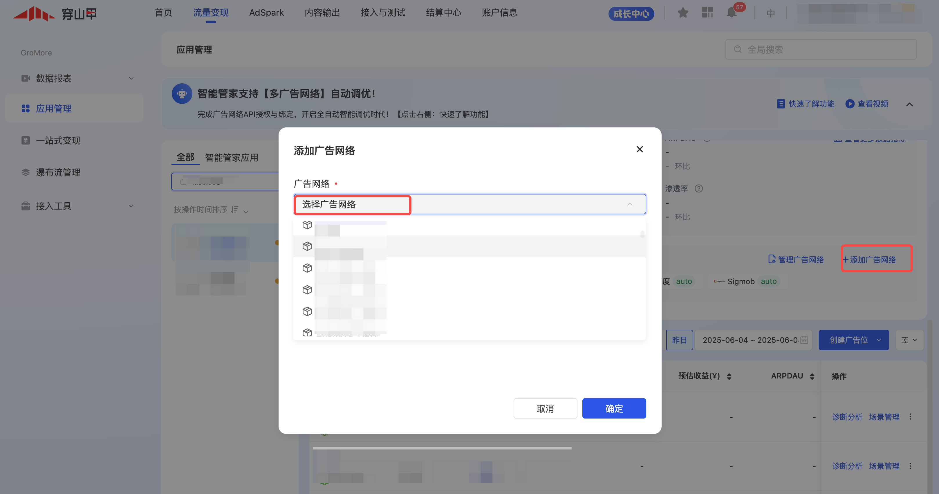Select the 智能管家应用 tab
Screen dimensions: 939x494
(232, 158)
